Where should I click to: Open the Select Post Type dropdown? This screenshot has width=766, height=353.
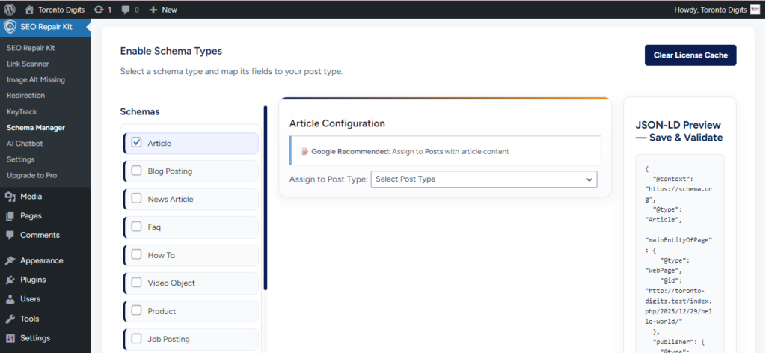(483, 179)
